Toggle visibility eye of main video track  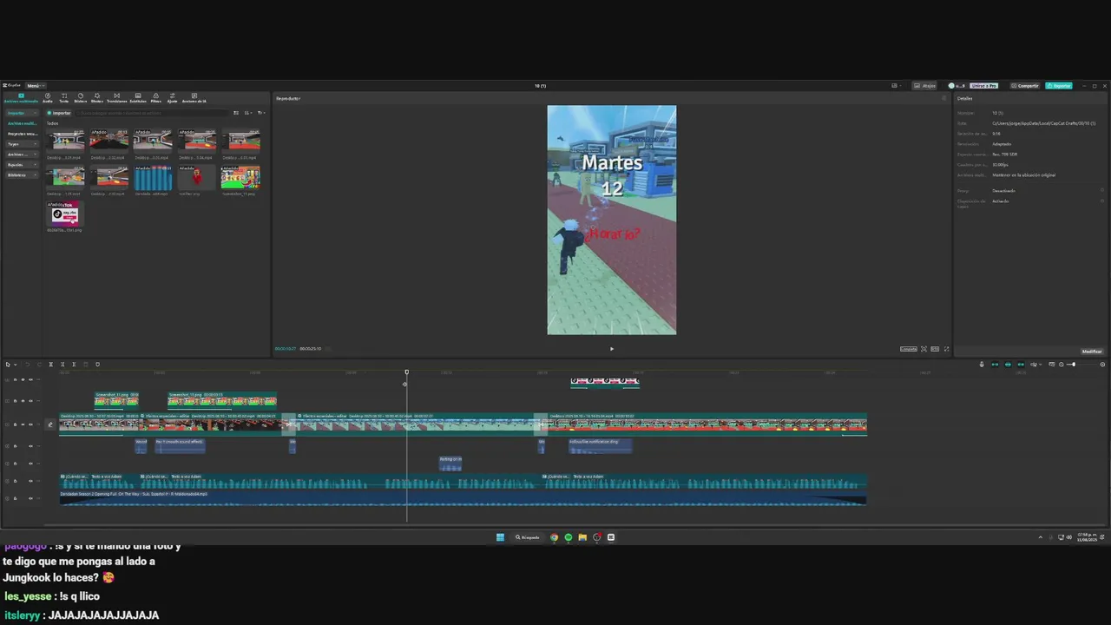click(x=23, y=424)
